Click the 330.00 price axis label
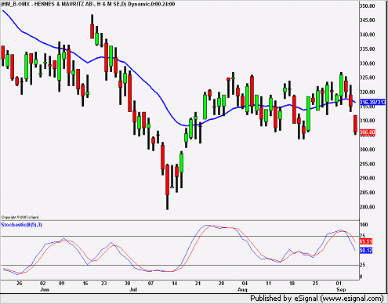 367,63
